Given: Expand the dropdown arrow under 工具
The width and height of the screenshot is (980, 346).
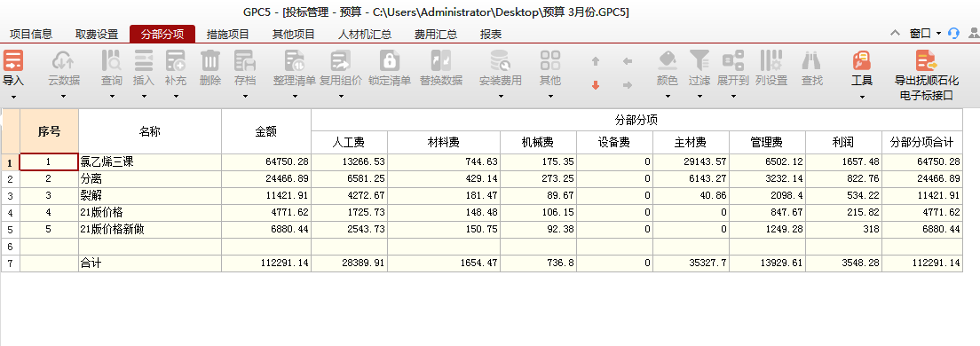Looking at the screenshot, I should click(862, 97).
